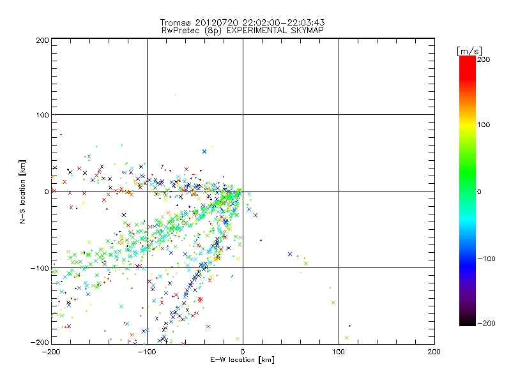Click the '[m/s]' colorbar unit label
The width and height of the screenshot is (511, 383).
click(x=469, y=51)
